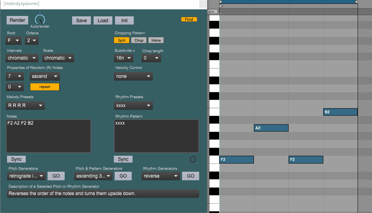This screenshot has width=372, height=213.
Task: Click the Save button
Action: (81, 20)
